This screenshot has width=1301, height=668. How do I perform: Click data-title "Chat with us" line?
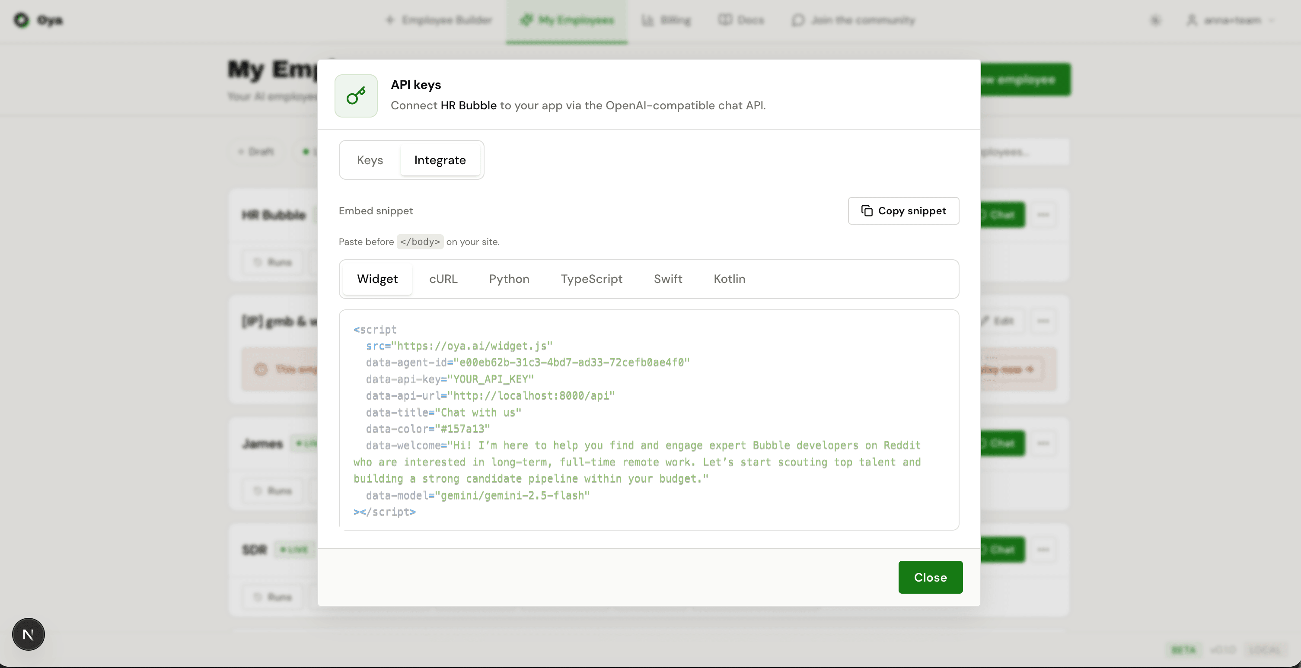[x=443, y=413]
